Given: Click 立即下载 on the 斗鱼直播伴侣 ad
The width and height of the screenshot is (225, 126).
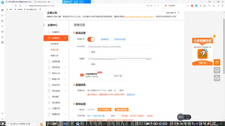Looking at the screenshot, I should [x=202, y=63].
